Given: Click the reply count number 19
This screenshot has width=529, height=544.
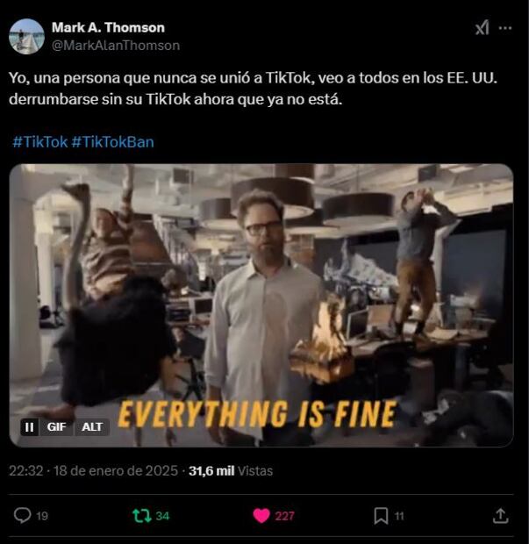Looking at the screenshot, I should click(42, 516).
